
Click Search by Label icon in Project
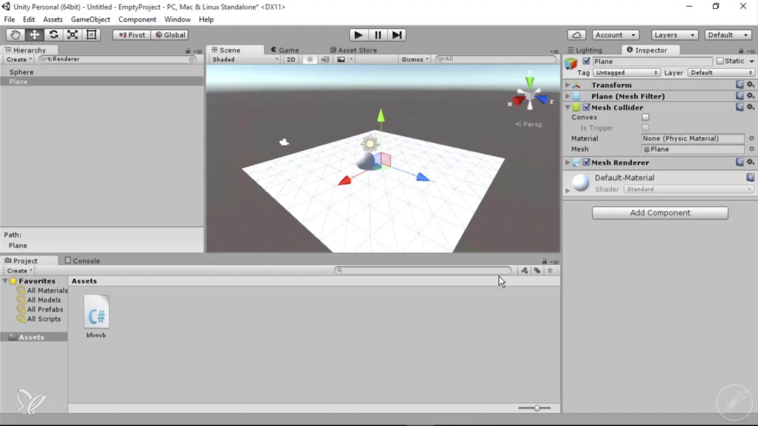pyautogui.click(x=537, y=271)
